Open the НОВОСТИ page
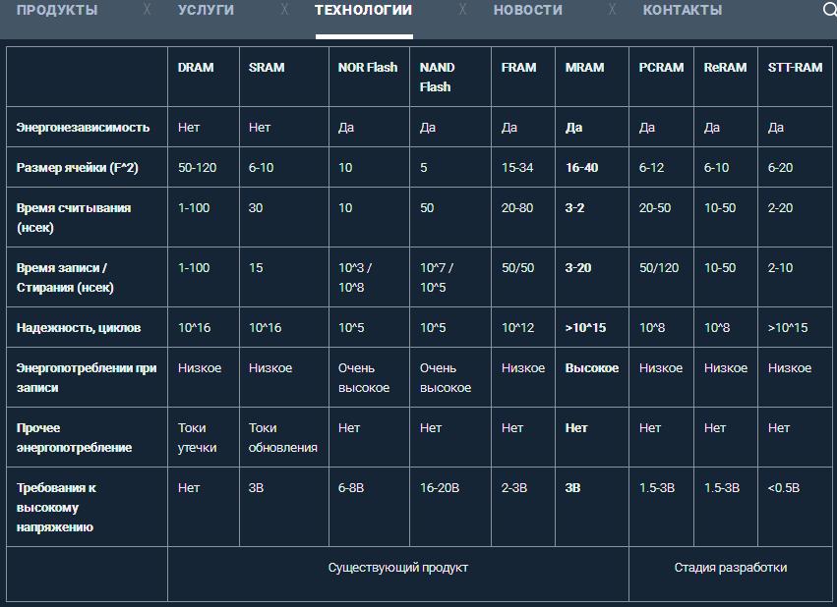Image resolution: width=837 pixels, height=607 pixels. tap(528, 10)
